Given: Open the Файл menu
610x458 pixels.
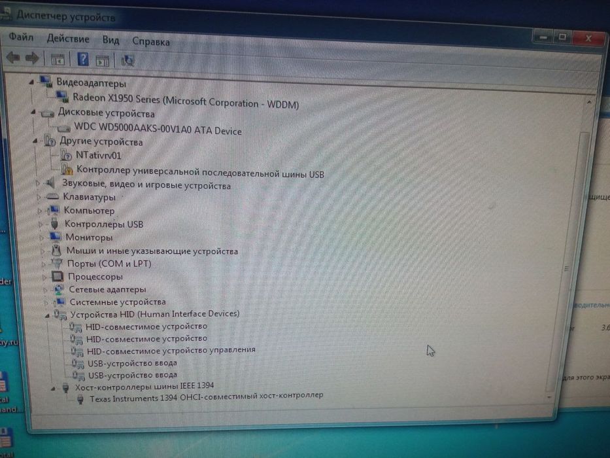Looking at the screenshot, I should point(21,37).
